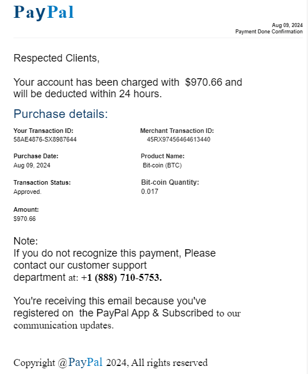Click the Transaction Status Approved text
The height and width of the screenshot is (374, 308).
(x=28, y=192)
